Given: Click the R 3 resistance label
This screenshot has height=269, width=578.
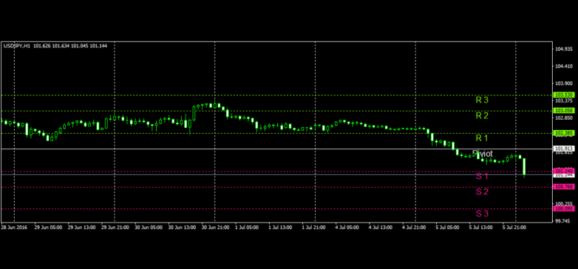Looking at the screenshot, I should [x=482, y=100].
